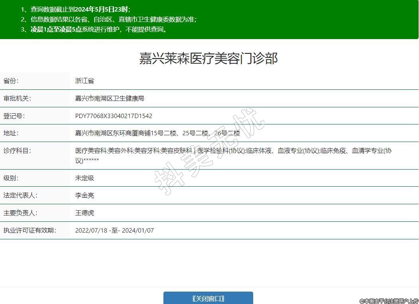Select the address text with 东环商厦商铺15号

click(x=157, y=133)
